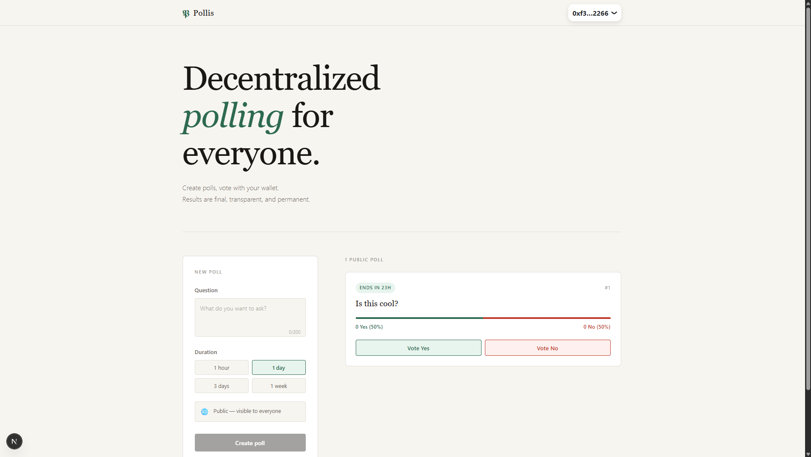
Task: Select the 1 hour duration option
Action: point(221,368)
